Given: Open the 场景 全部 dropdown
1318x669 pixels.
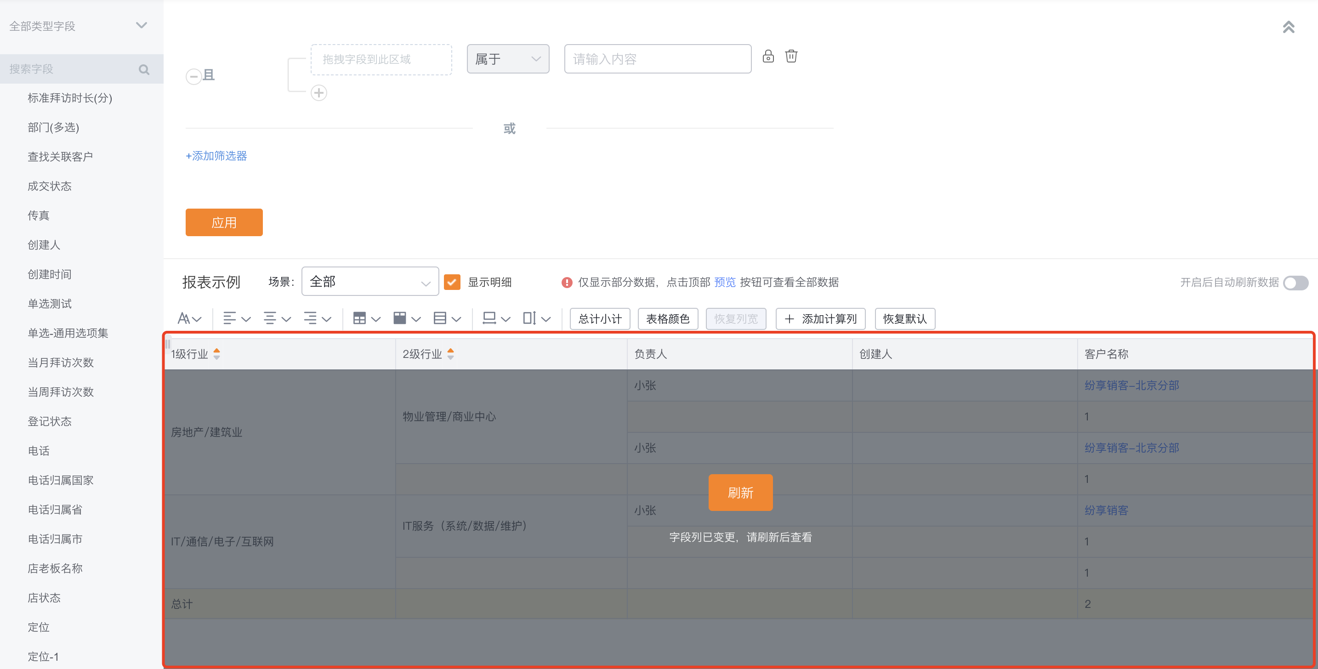Looking at the screenshot, I should [x=370, y=281].
